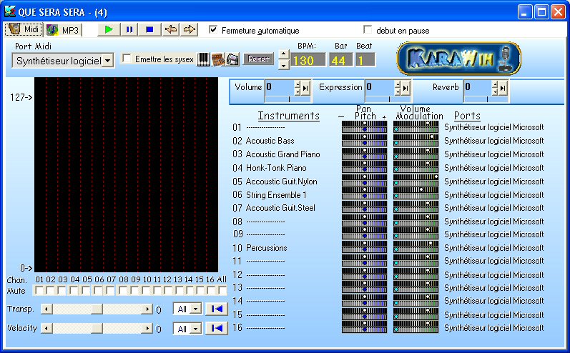Switch to the MP3 tab
Image resolution: width=570 pixels, height=353 pixels.
click(64, 30)
